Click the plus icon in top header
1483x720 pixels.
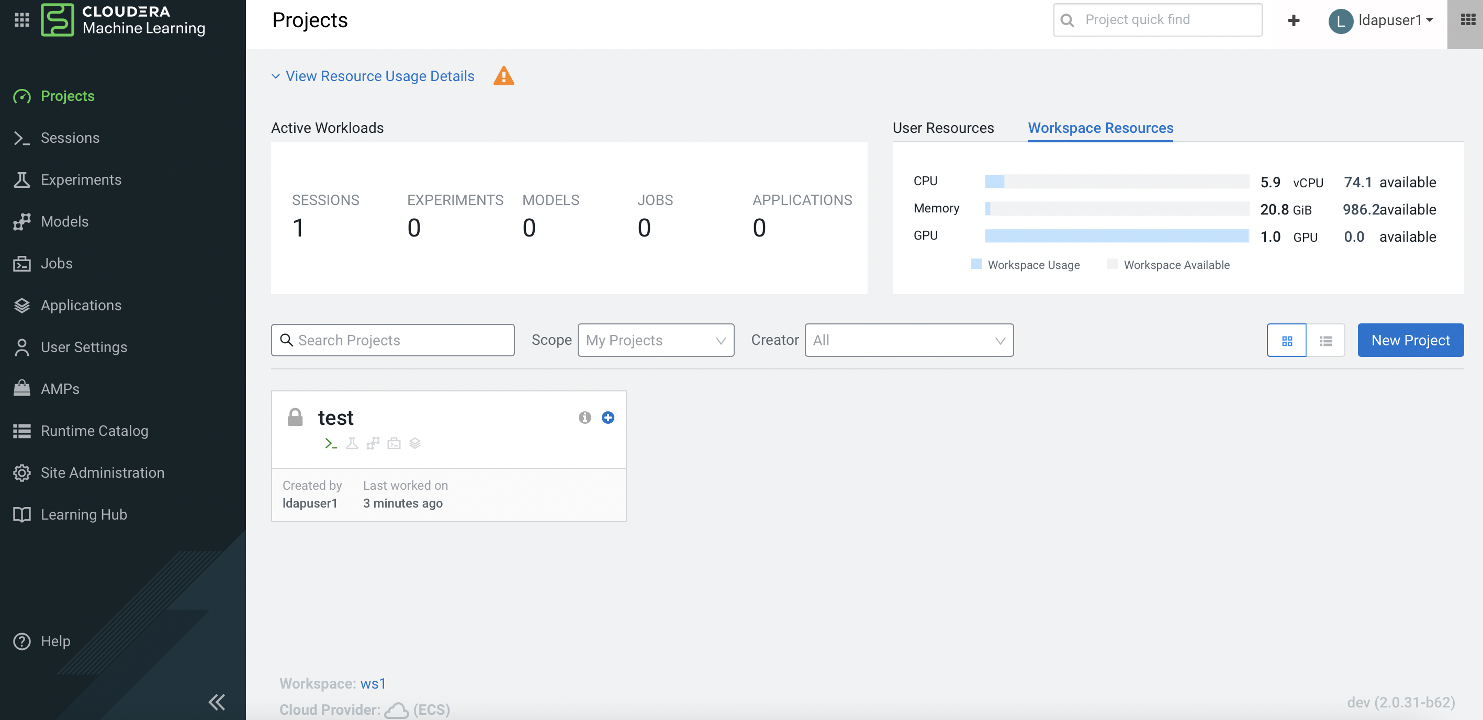(1293, 21)
